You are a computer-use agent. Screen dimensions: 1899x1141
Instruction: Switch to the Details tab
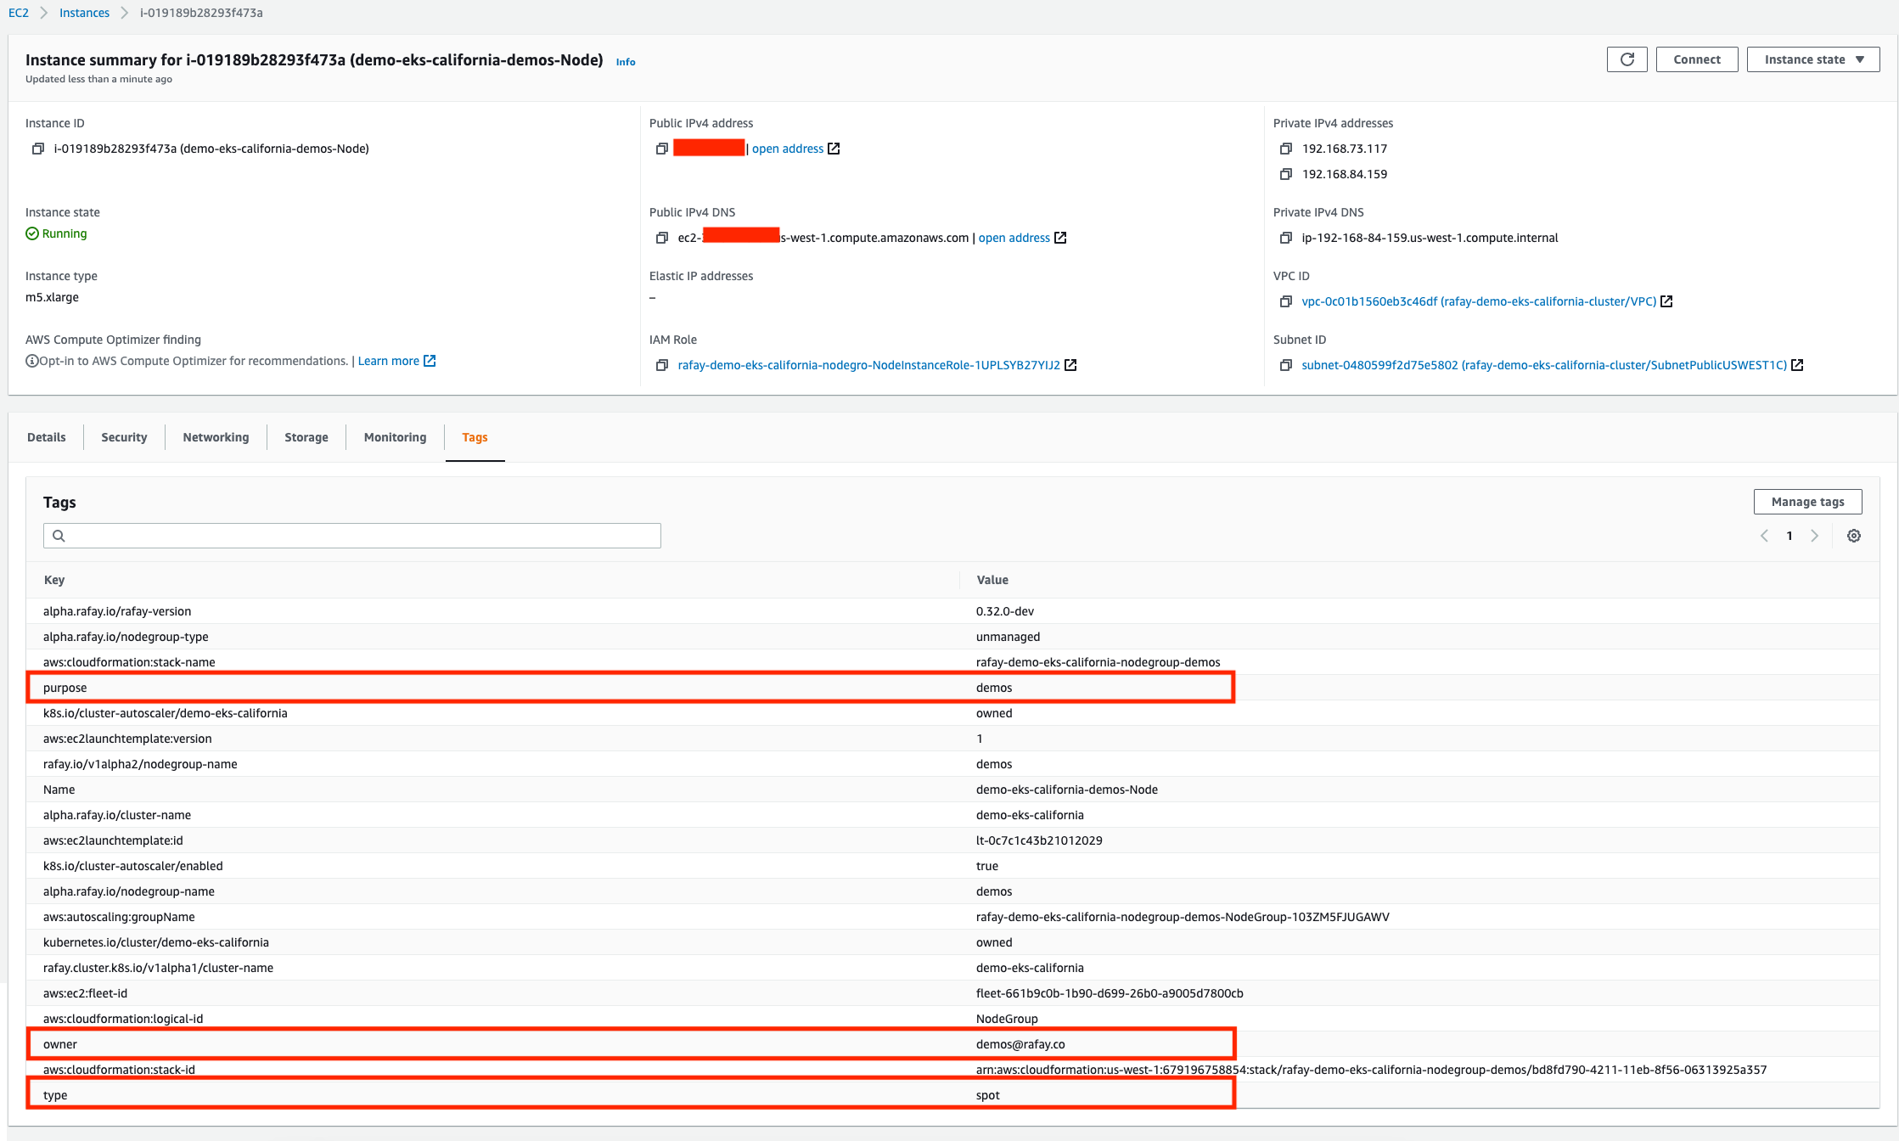[47, 437]
